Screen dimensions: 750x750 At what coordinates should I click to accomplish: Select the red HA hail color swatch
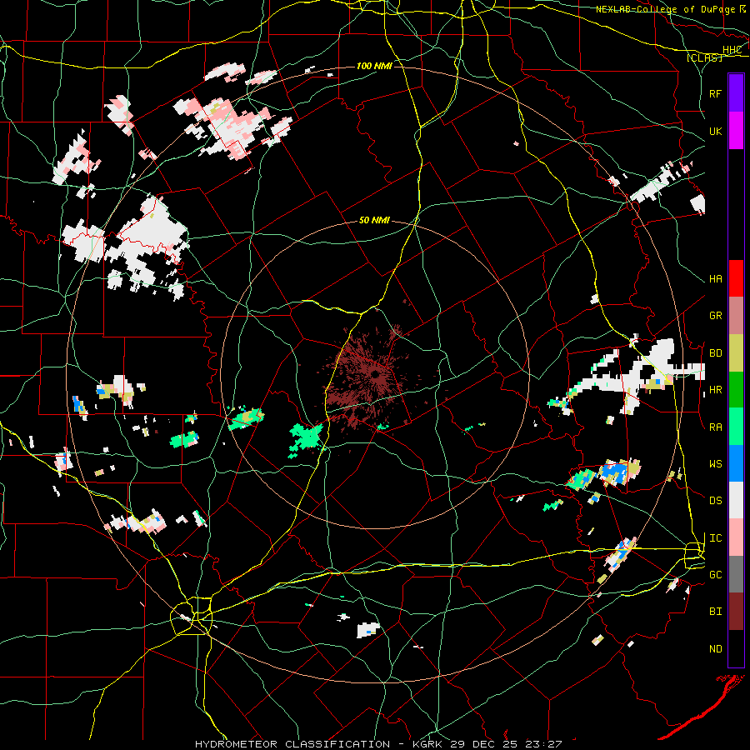coord(736,278)
